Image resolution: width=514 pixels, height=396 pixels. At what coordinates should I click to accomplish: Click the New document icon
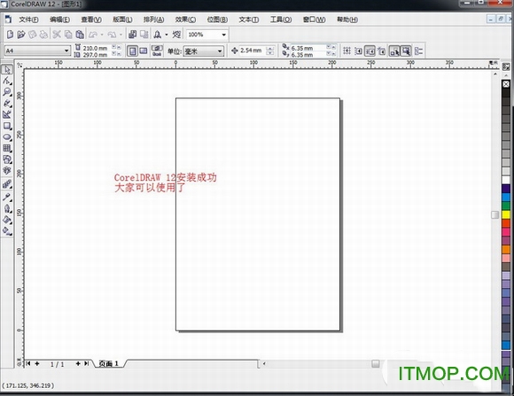(10, 34)
